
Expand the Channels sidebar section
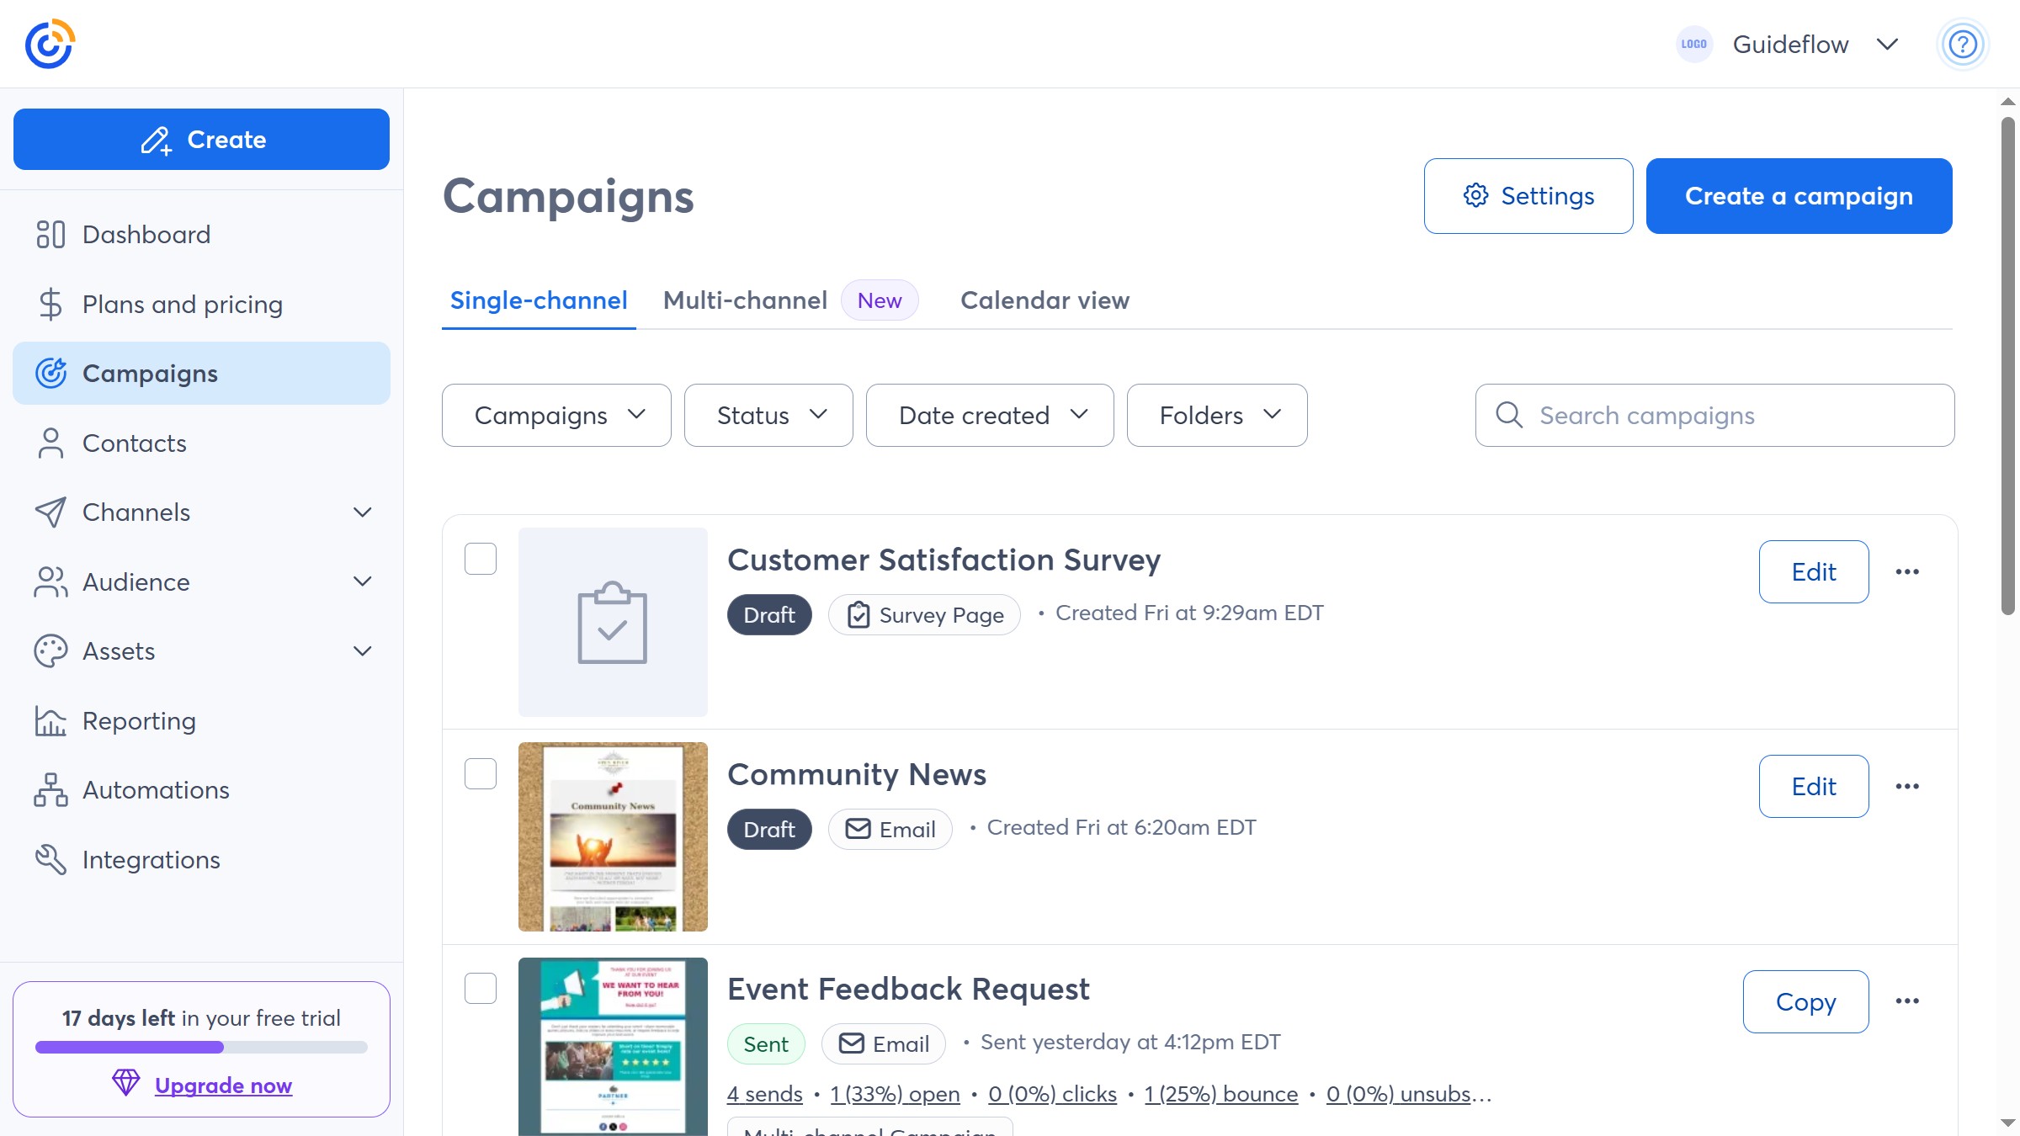click(362, 512)
